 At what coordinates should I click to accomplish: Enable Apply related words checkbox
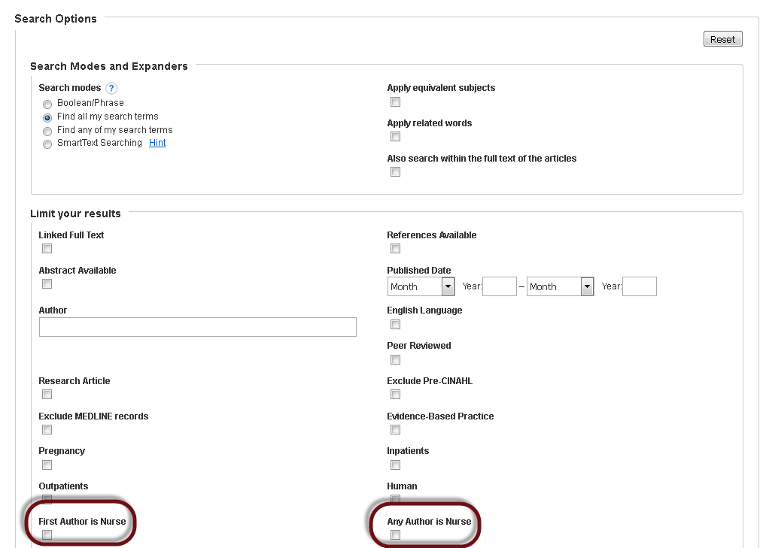pos(395,137)
